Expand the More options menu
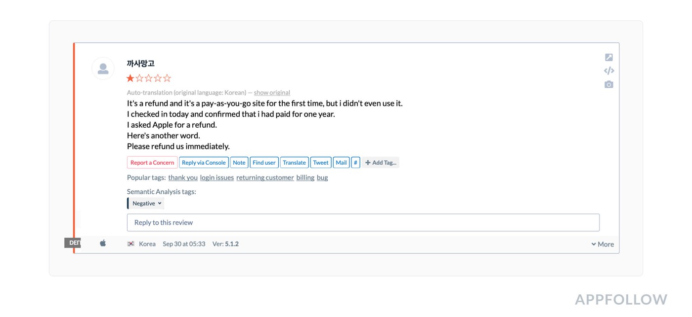This screenshot has width=692, height=317. tap(603, 244)
